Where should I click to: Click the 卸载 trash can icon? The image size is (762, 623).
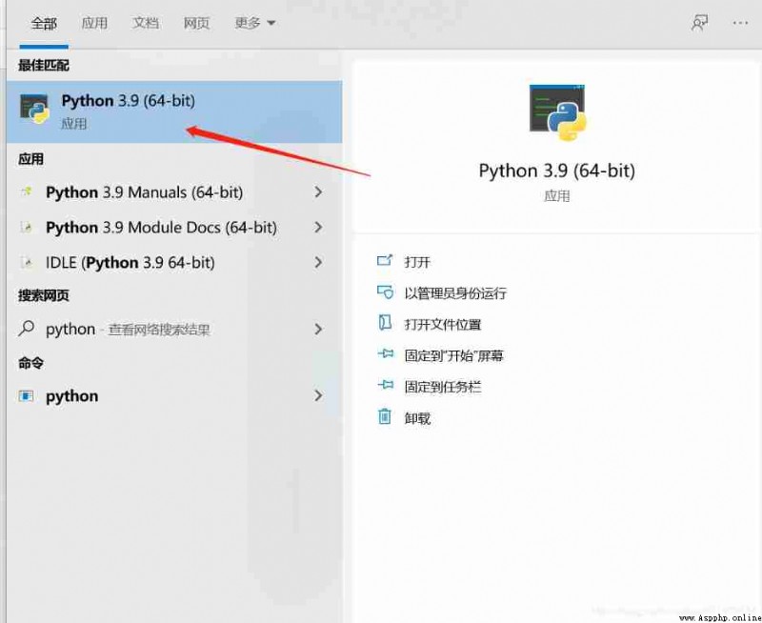[x=385, y=416]
